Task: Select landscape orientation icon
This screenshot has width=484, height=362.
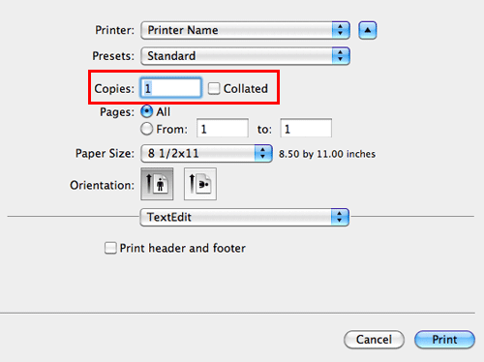Action: click(x=200, y=184)
